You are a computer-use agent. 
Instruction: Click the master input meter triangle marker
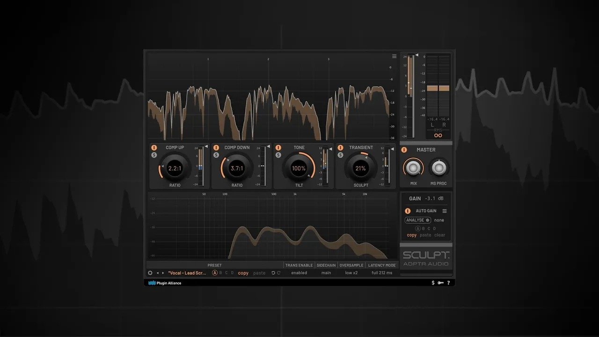coord(416,55)
